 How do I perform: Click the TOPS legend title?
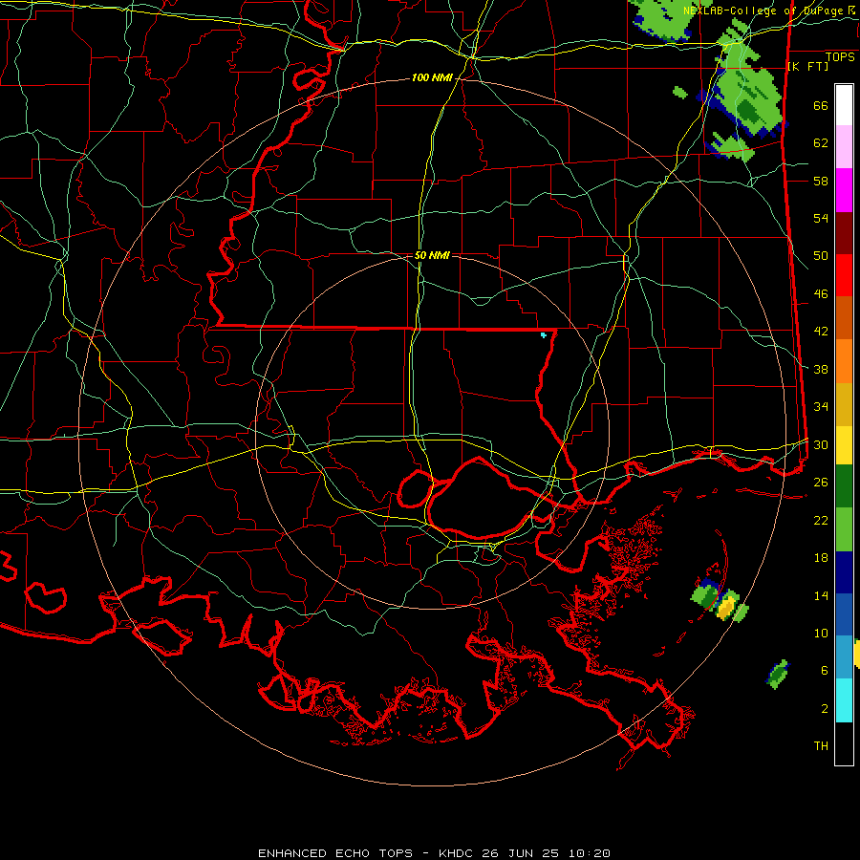[840, 56]
